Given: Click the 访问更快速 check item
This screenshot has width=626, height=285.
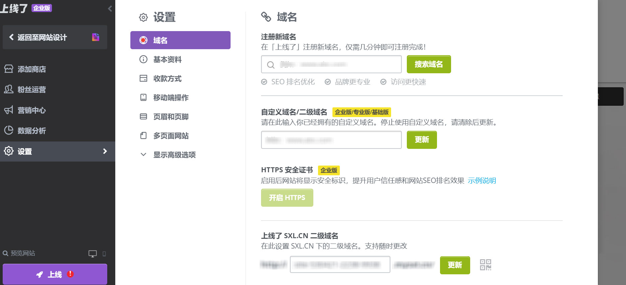Looking at the screenshot, I should (x=403, y=82).
